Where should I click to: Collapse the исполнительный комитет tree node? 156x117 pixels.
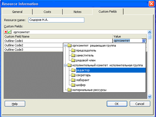(65, 65)
